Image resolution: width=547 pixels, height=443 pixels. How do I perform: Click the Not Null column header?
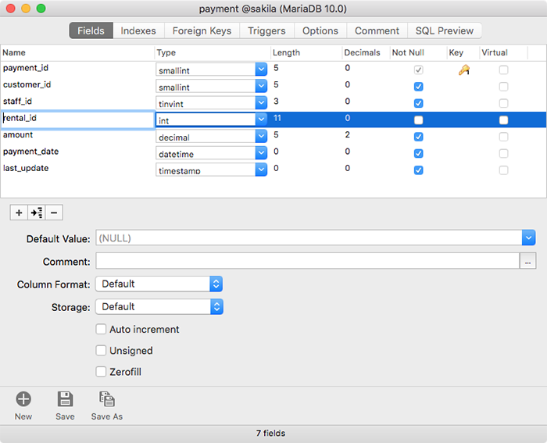(x=418, y=52)
